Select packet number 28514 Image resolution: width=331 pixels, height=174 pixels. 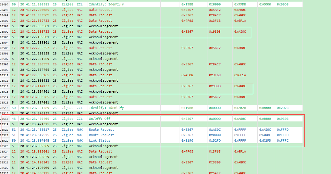(x=4, y=97)
